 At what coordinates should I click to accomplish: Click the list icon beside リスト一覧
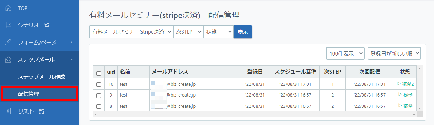tap(9, 111)
